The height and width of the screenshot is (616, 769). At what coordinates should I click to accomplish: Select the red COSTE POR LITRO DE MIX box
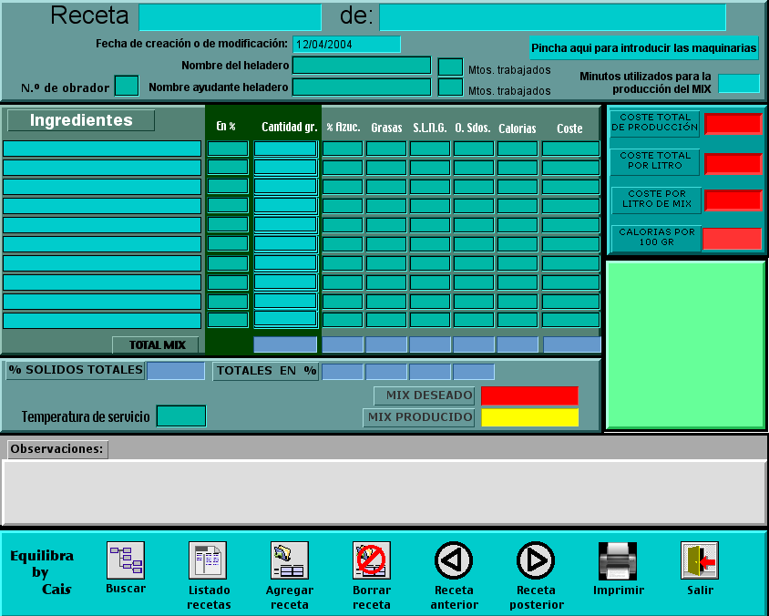[x=733, y=201]
